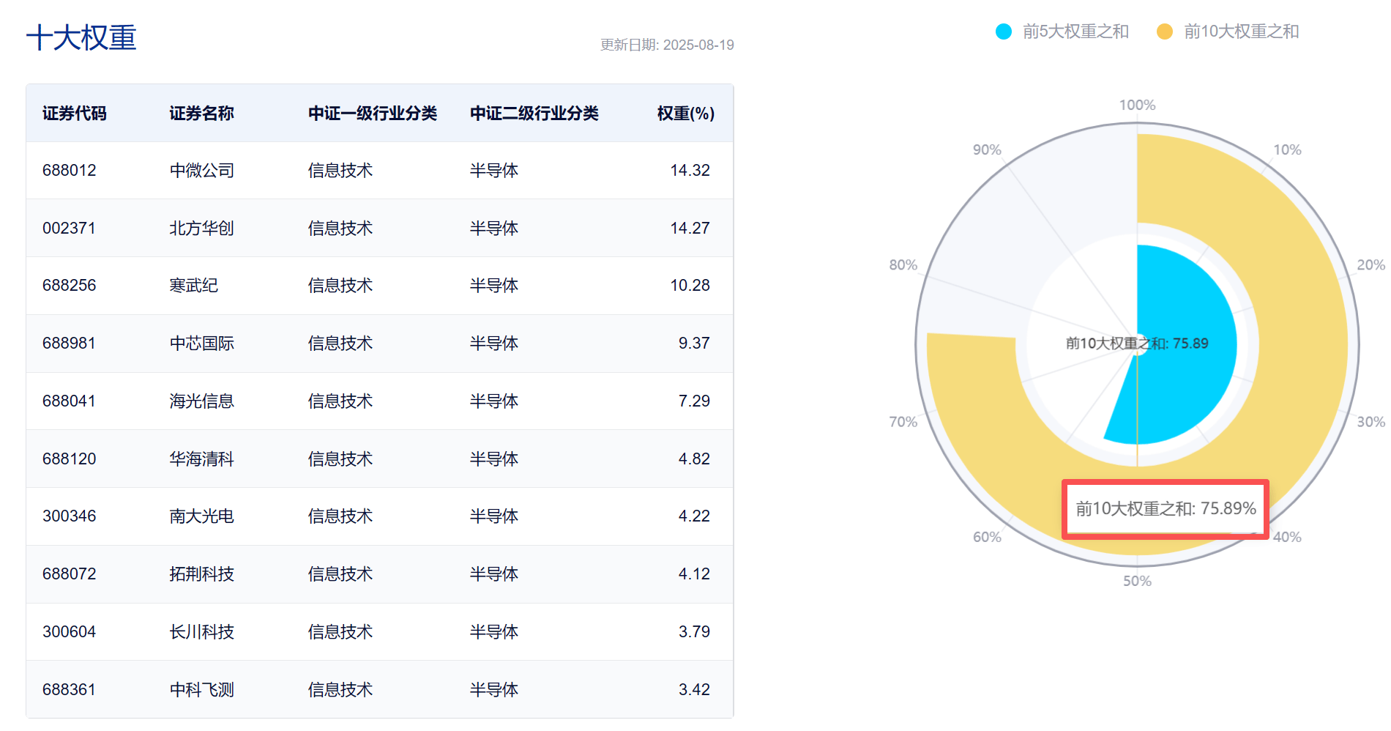Click 信息技术 in the 中微公司 row
This screenshot has width=1391, height=731.
point(340,171)
